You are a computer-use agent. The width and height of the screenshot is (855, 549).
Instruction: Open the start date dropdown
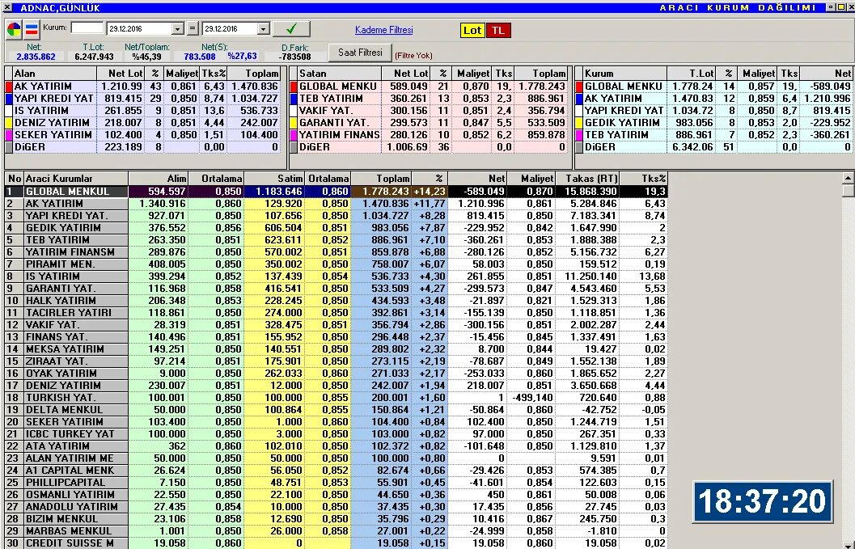pyautogui.click(x=178, y=29)
